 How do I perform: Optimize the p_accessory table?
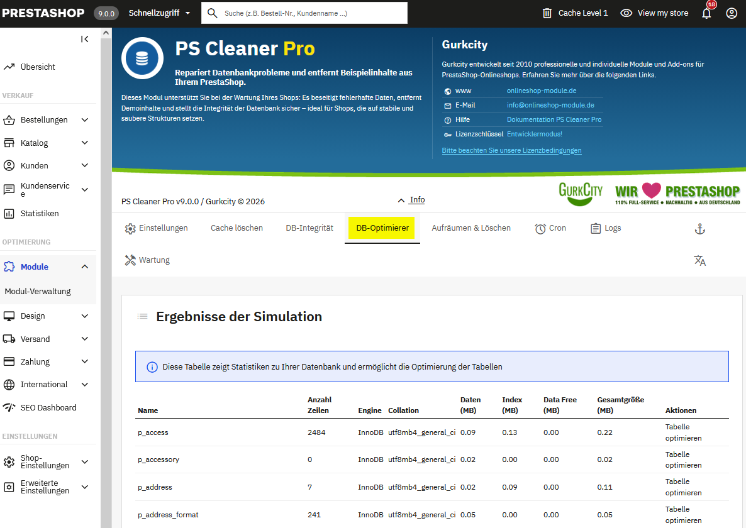coord(683,459)
